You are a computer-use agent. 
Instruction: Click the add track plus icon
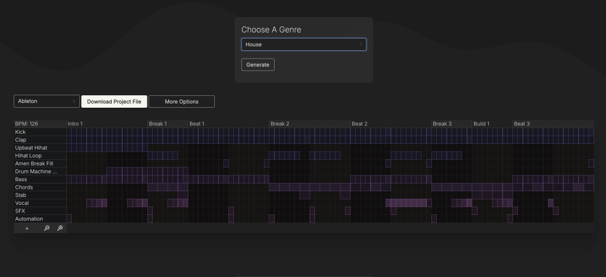(27, 228)
